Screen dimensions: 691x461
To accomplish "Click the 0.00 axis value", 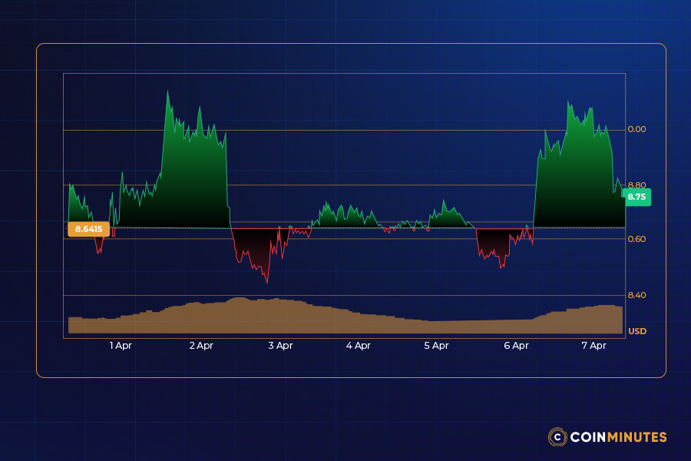I will tap(638, 130).
